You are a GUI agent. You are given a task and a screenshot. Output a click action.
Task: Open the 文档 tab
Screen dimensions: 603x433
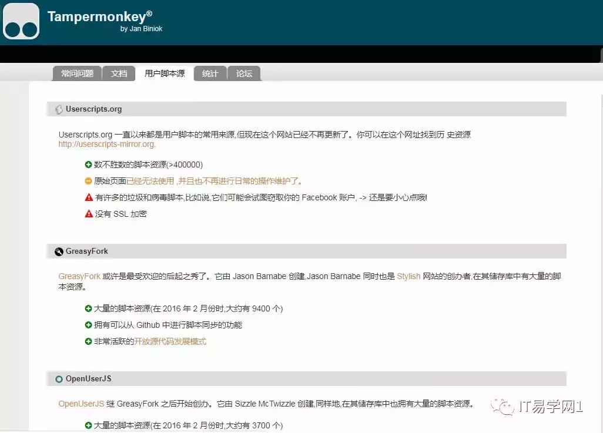(119, 73)
